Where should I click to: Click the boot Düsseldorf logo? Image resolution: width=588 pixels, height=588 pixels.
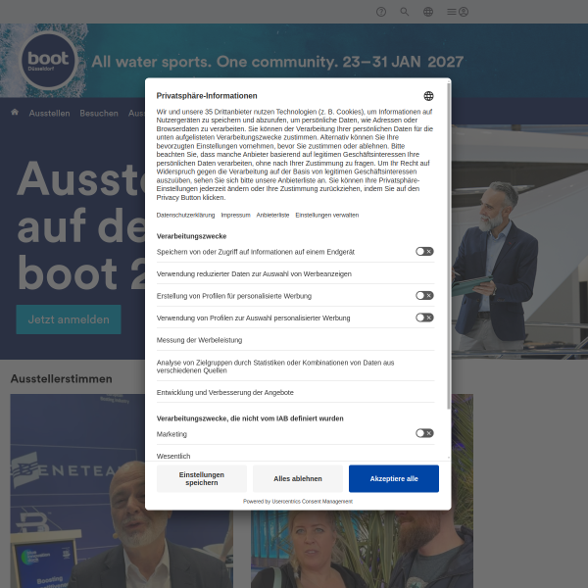click(48, 61)
